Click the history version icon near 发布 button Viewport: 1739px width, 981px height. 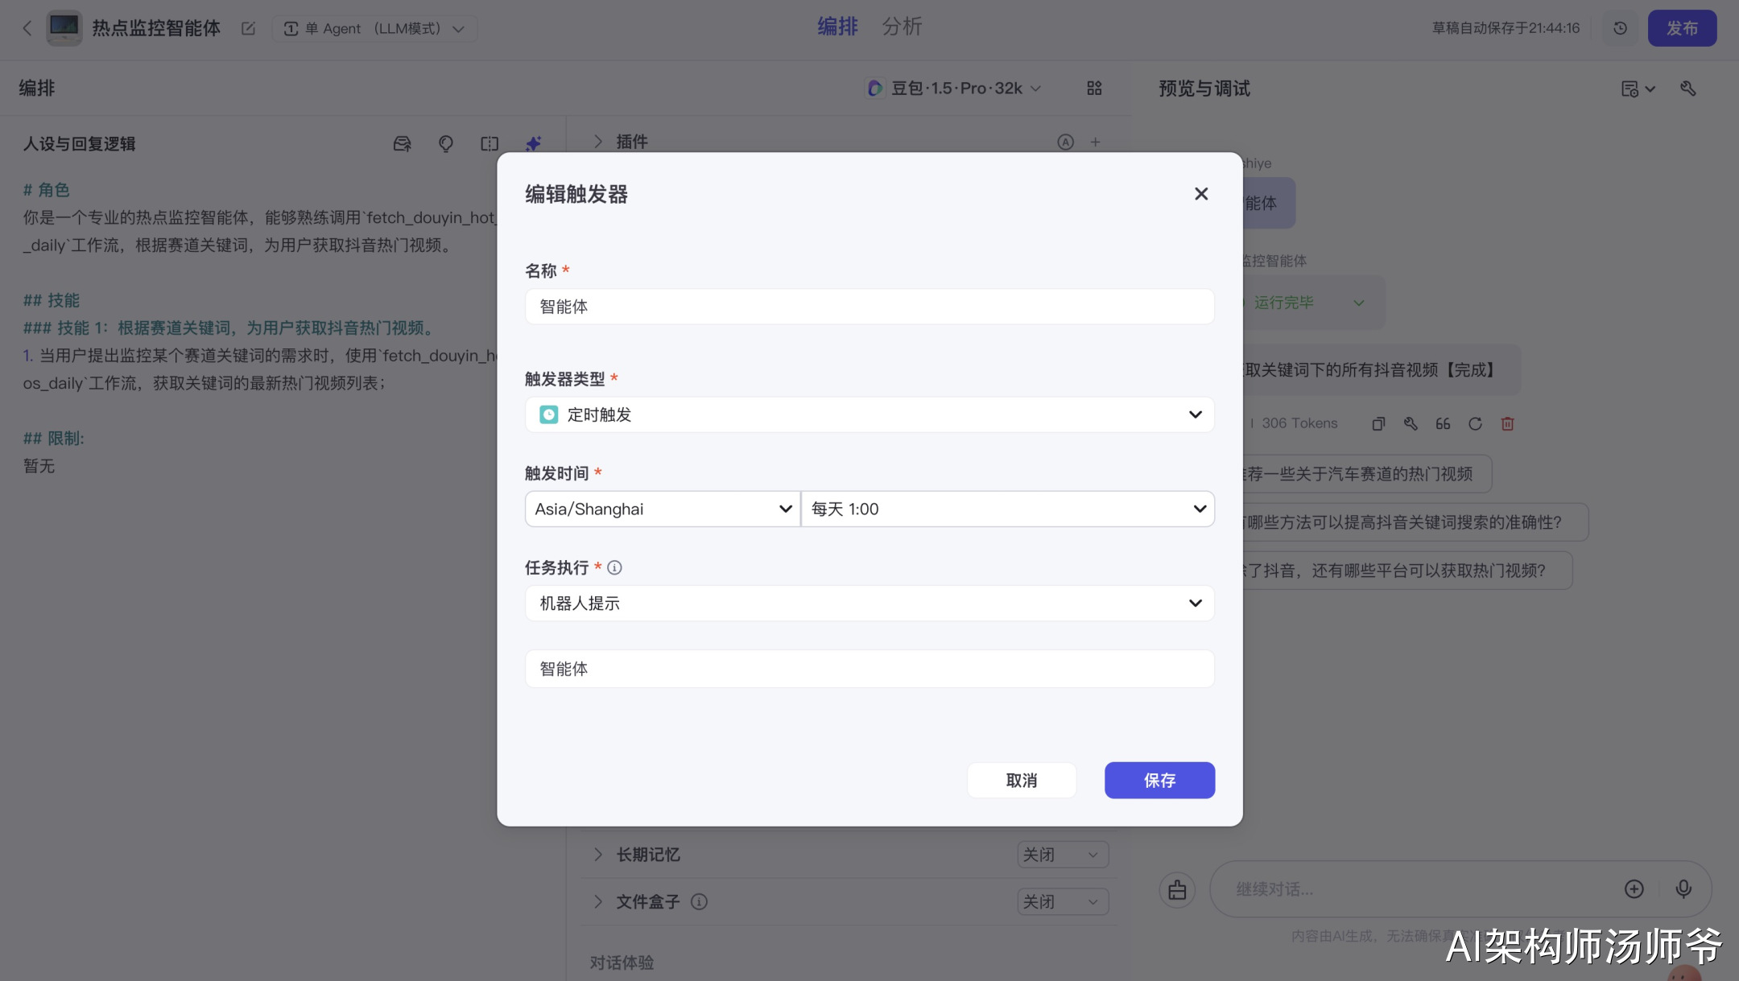pyautogui.click(x=1621, y=27)
